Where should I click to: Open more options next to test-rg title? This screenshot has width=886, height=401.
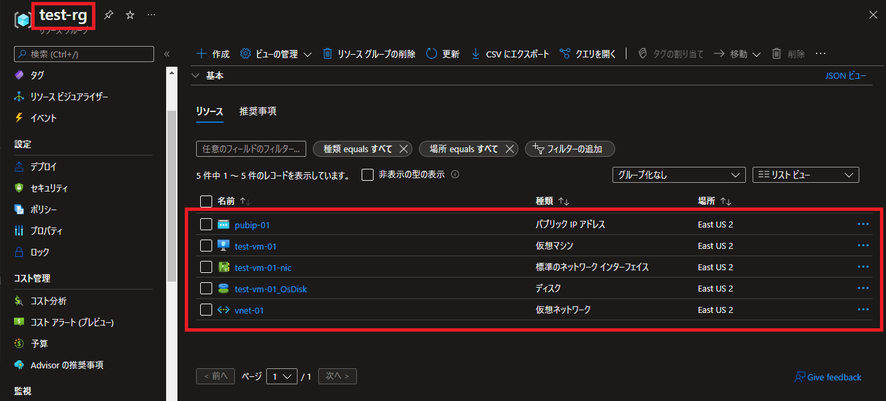coord(151,15)
